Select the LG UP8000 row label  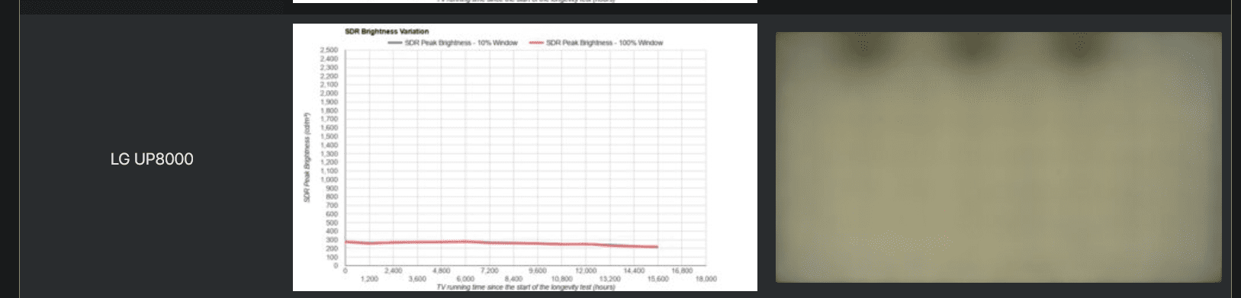152,159
